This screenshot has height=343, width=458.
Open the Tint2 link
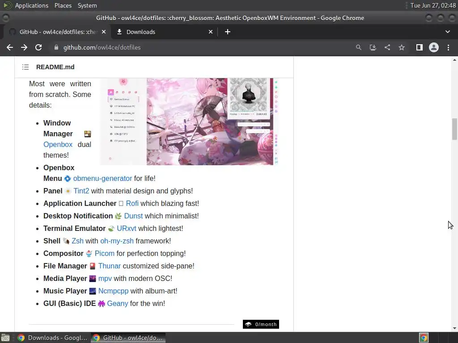point(81,191)
